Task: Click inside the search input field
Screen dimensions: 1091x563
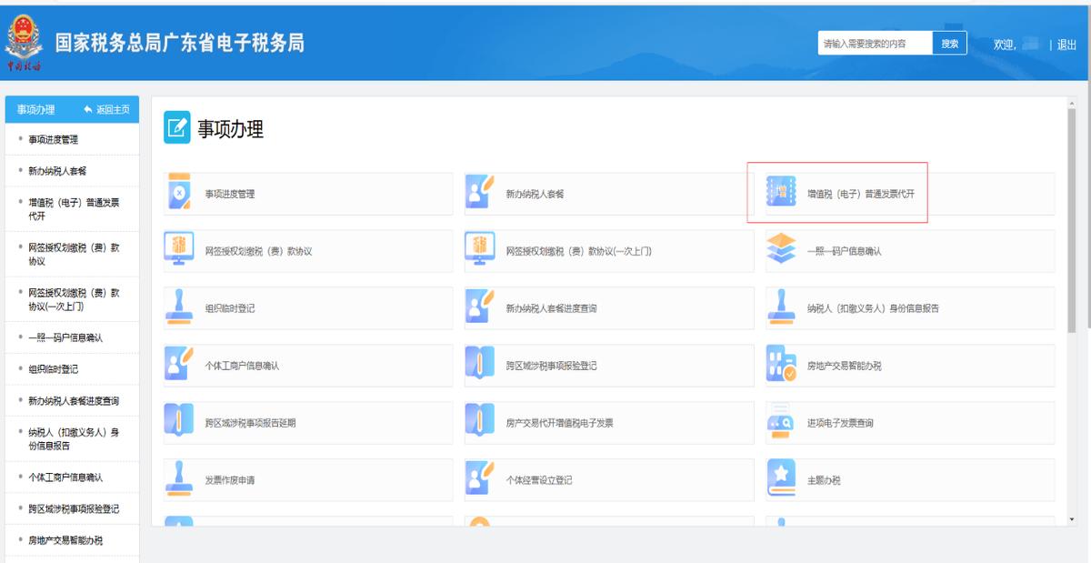Action: coord(873,43)
